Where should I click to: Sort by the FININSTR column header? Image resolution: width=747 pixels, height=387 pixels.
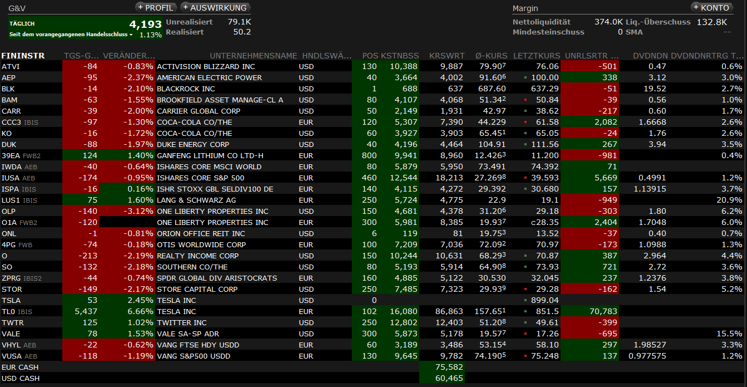click(23, 56)
